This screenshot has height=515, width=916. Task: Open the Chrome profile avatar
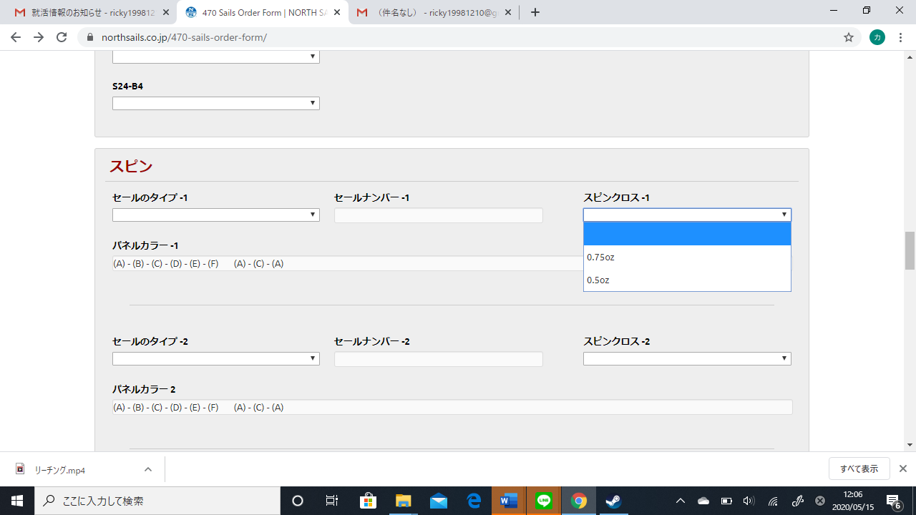pos(877,37)
